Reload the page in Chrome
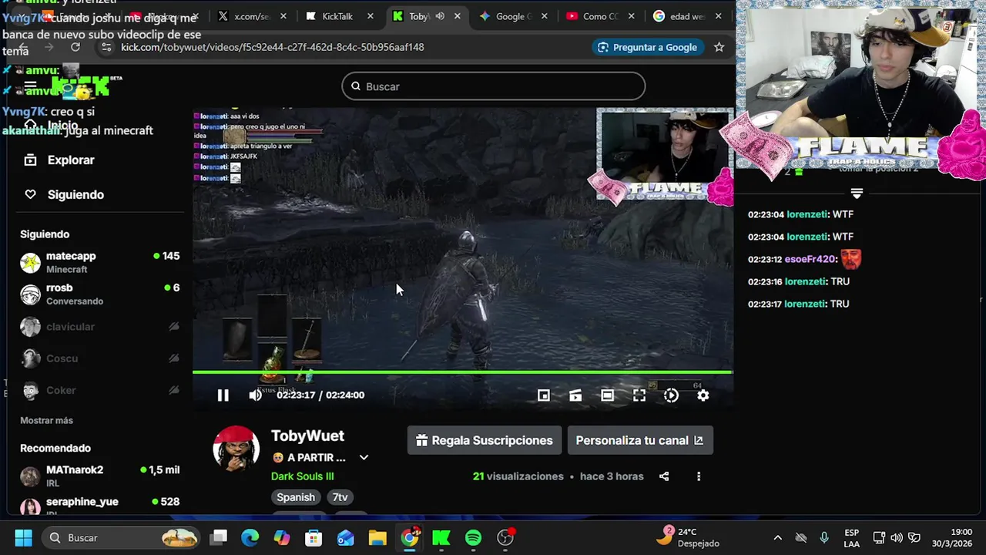 pyautogui.click(x=75, y=47)
